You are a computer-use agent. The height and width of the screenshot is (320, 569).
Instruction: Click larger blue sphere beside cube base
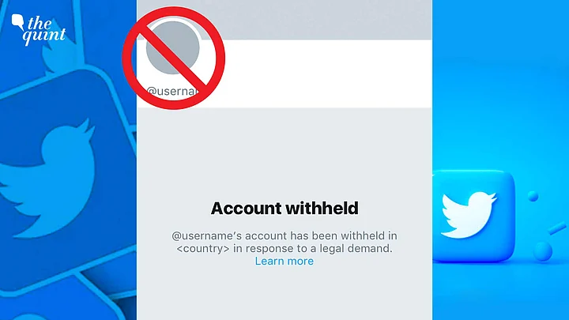point(542,251)
